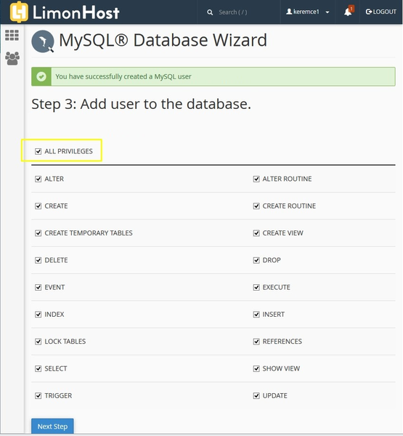Click the LimonHost logo icon
This screenshot has height=436, width=403.
[19, 12]
